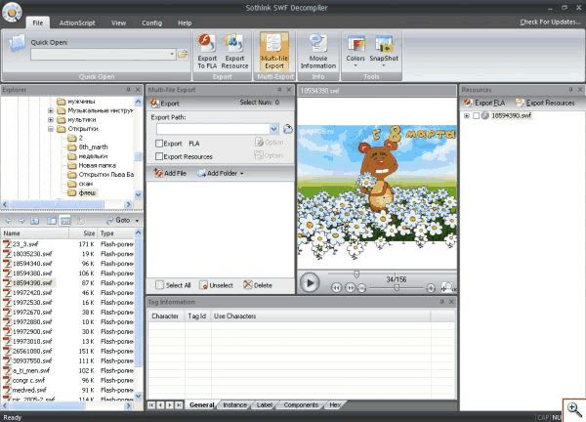Expand 18594390.swf in Resources tree
Image resolution: width=586 pixels, height=422 pixels.
tap(467, 116)
